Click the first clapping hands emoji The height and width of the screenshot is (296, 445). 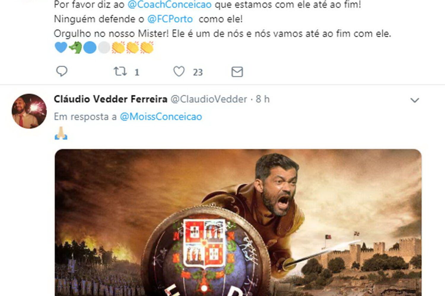pyautogui.click(x=118, y=47)
